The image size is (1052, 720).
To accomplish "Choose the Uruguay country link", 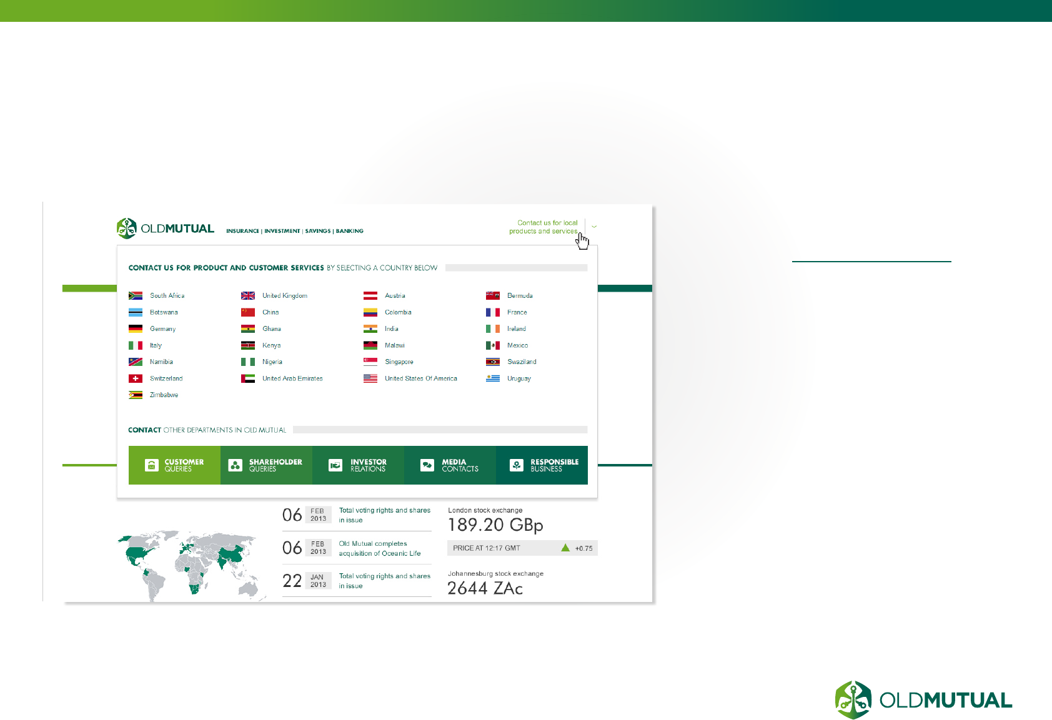I will tap(519, 378).
